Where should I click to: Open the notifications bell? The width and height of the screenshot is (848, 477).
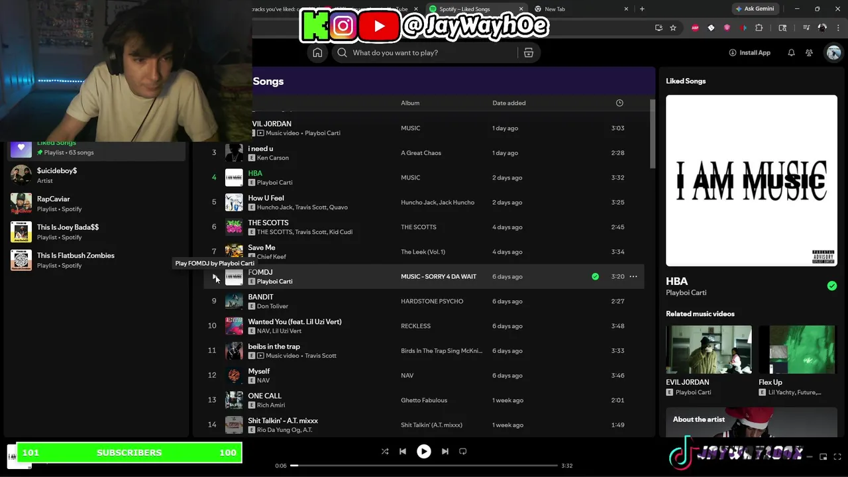pos(791,53)
